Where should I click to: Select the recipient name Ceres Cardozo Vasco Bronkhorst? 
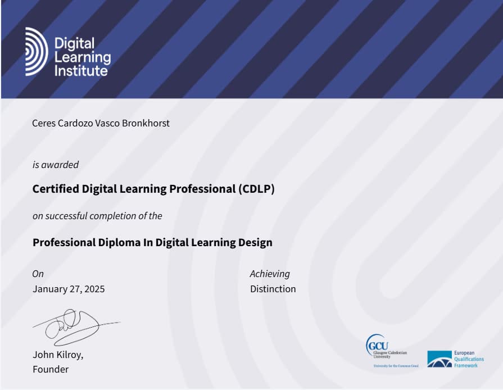(x=102, y=123)
